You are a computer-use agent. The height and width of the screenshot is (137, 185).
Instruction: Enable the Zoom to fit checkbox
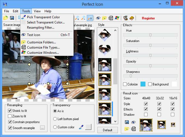tap(10, 116)
